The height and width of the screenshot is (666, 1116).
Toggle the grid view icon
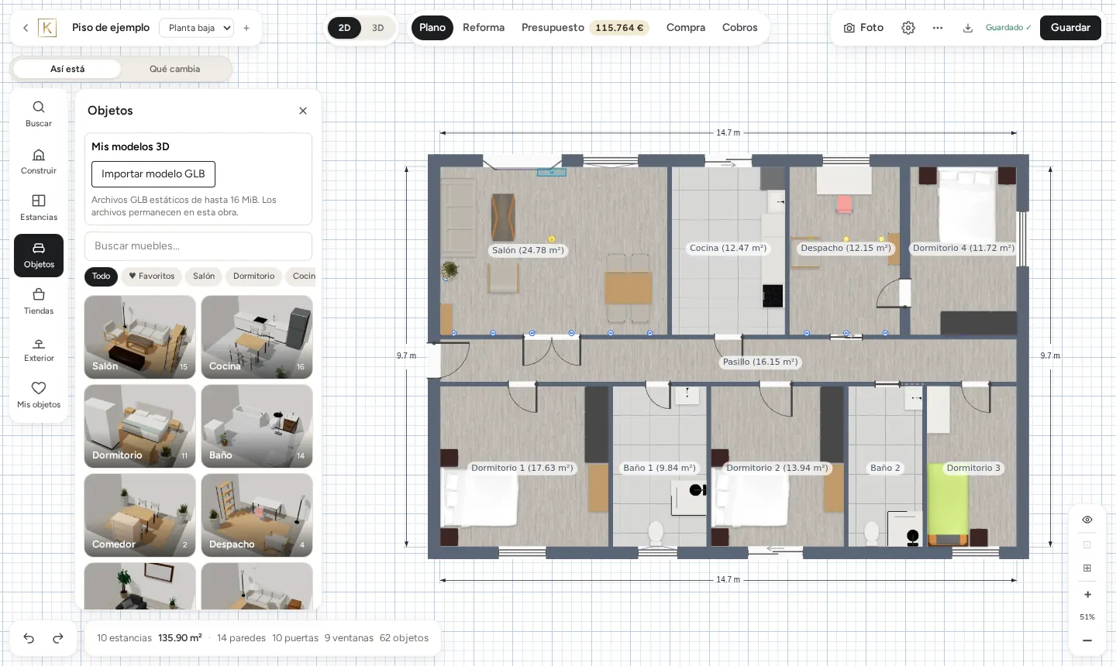point(1087,568)
